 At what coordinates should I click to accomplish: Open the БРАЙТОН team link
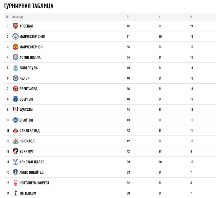click(26, 120)
